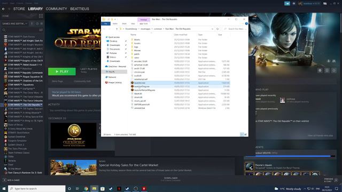Click the Cortana circle on the taskbar
Screen dimensions: 342x192
pyautogui.click(x=69, y=189)
